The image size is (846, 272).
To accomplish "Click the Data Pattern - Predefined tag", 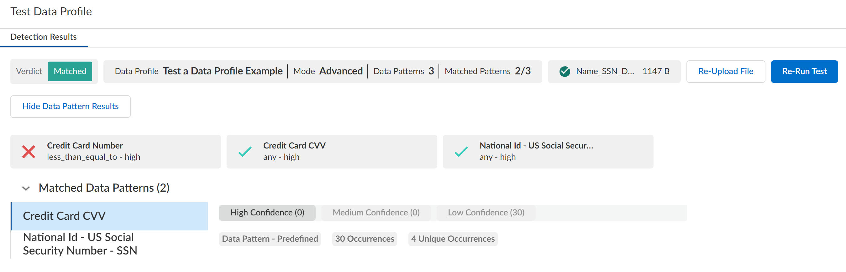I will coord(270,239).
